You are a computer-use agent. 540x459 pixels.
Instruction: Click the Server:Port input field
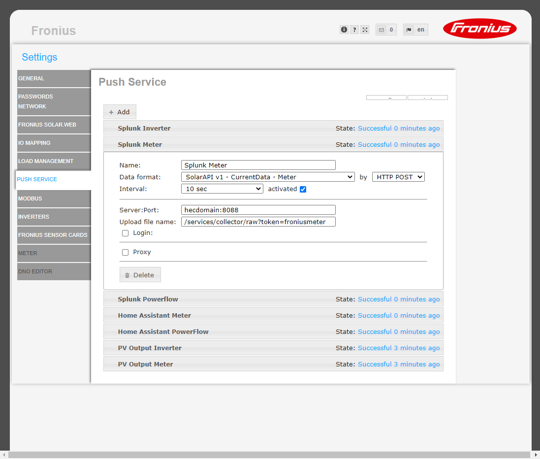[x=258, y=210]
